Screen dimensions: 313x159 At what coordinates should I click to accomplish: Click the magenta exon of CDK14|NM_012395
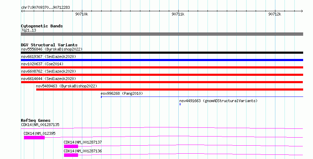(x=34, y=138)
